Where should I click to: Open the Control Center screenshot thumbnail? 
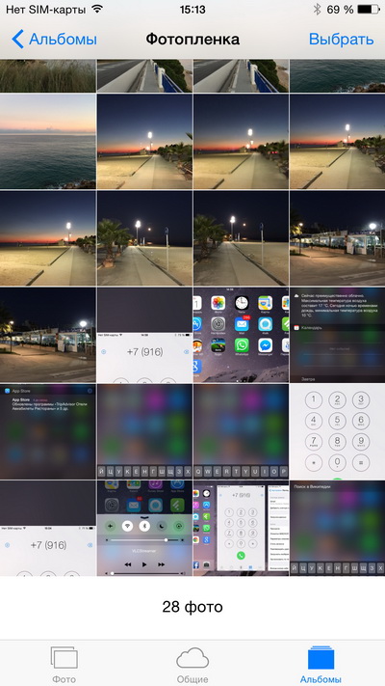144,528
